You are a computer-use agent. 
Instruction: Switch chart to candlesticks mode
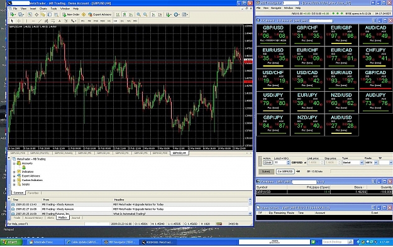tap(125, 14)
